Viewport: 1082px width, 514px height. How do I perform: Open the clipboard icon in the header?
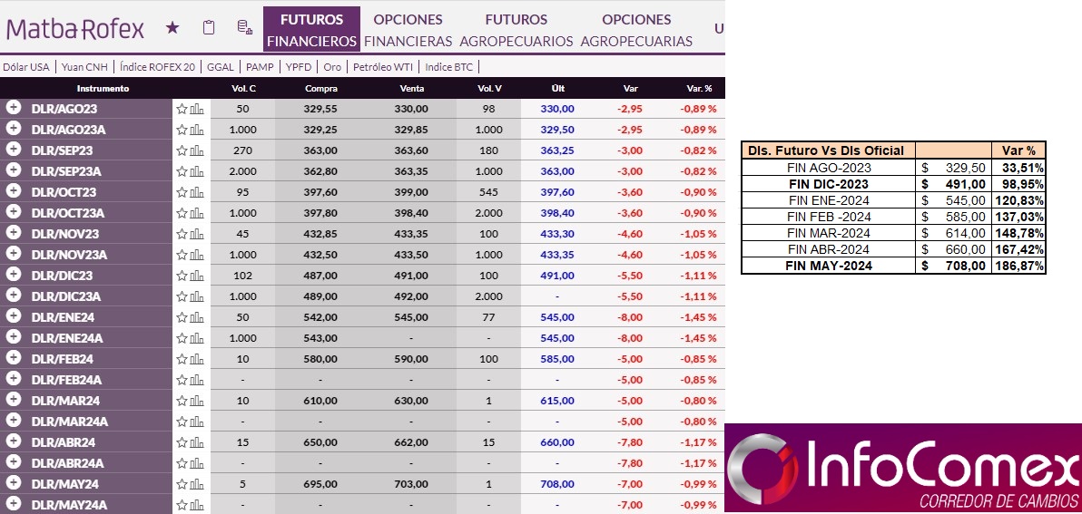pyautogui.click(x=209, y=28)
